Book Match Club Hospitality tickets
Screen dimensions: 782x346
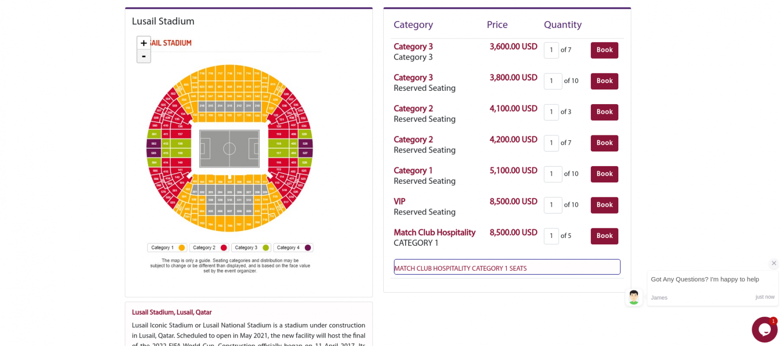point(604,236)
